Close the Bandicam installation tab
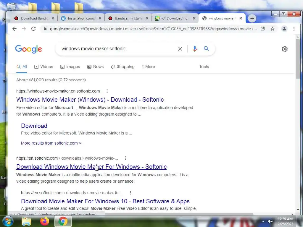This screenshot has height=227, width=303. coord(147,18)
